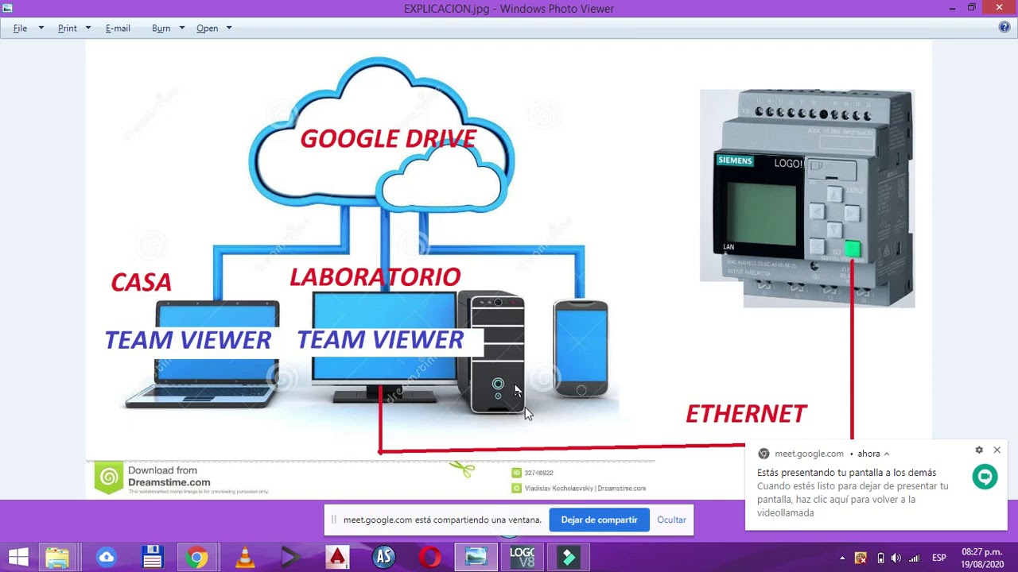Select Photo Viewer in the taskbar
The width and height of the screenshot is (1018, 572).
(476, 557)
